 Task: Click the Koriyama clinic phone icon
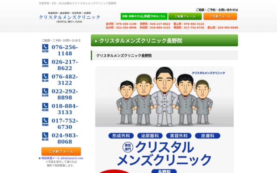(45, 136)
